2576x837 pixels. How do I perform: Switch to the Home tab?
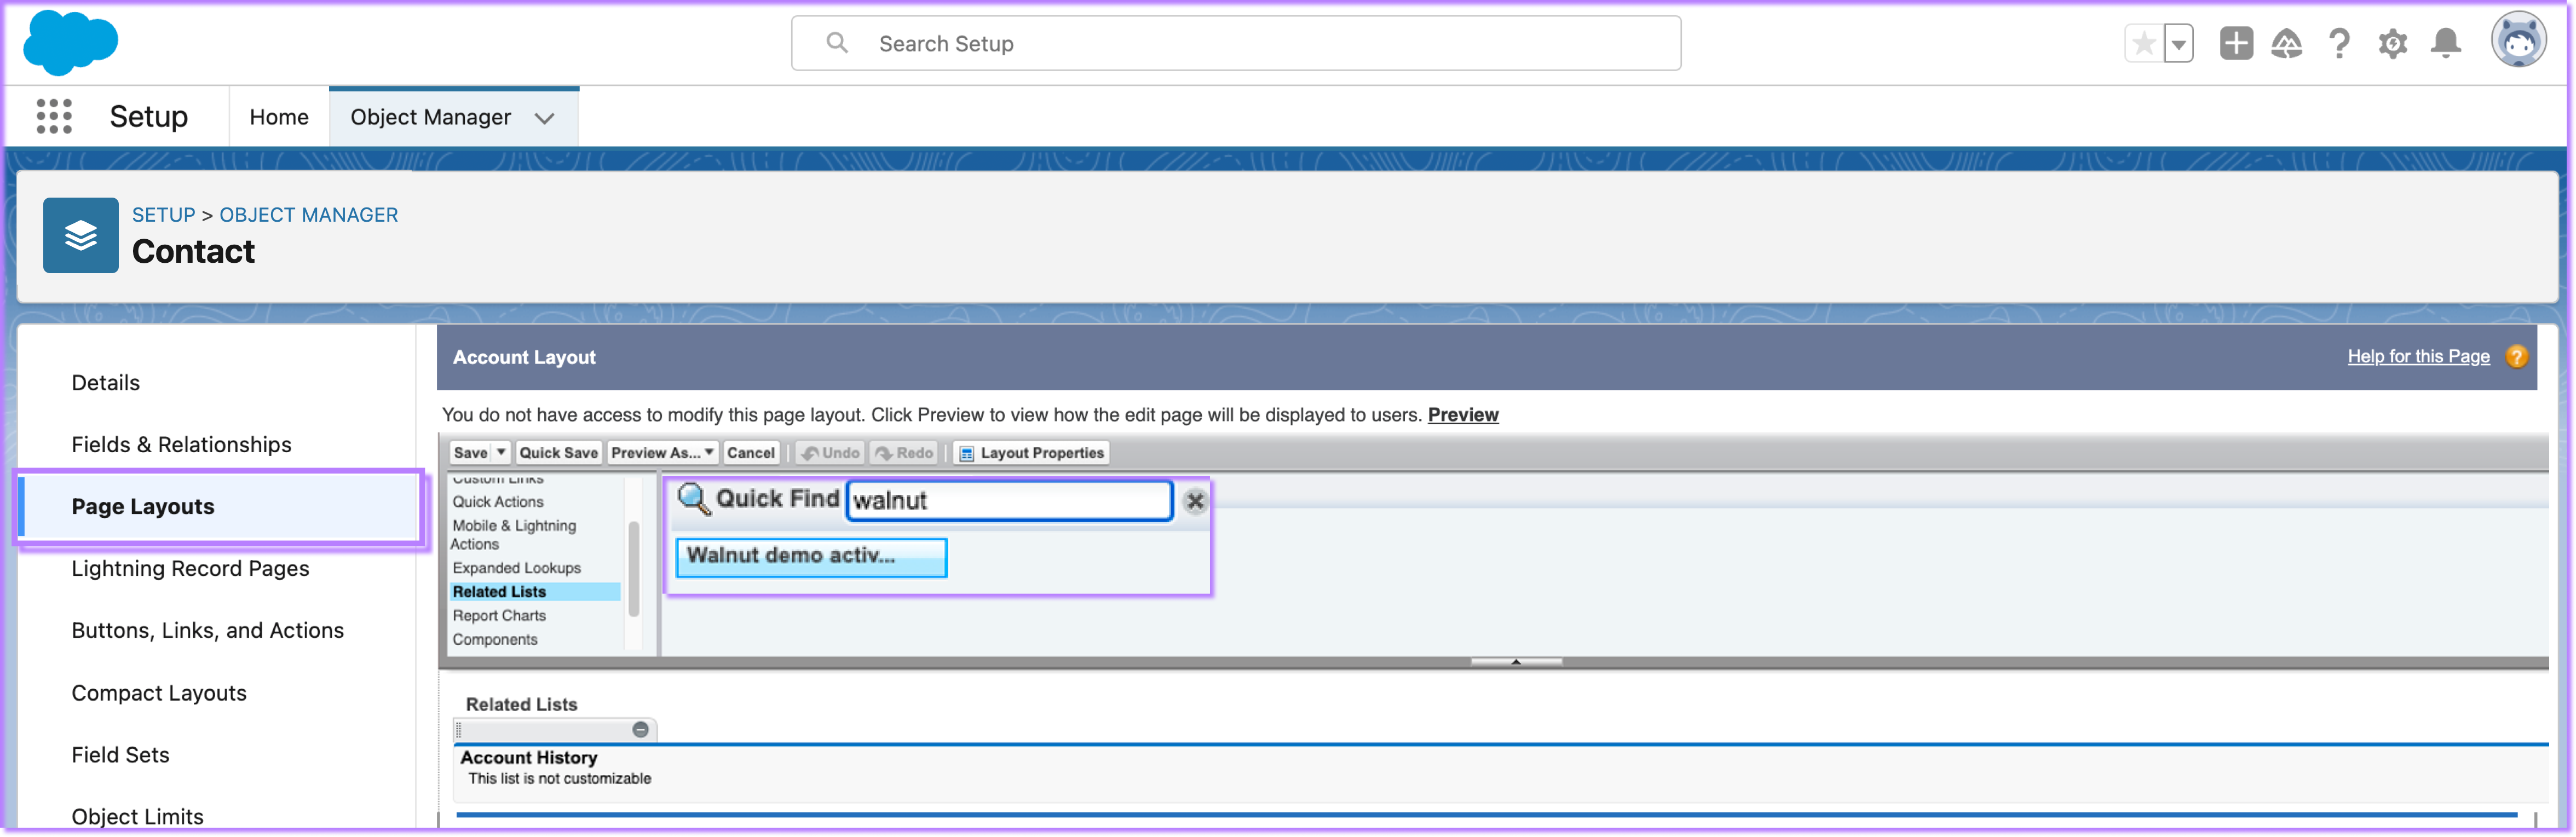279,117
